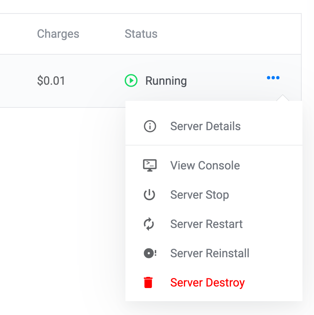This screenshot has width=314, height=315.
Task: Click the Charges column header
Action: coord(58,34)
